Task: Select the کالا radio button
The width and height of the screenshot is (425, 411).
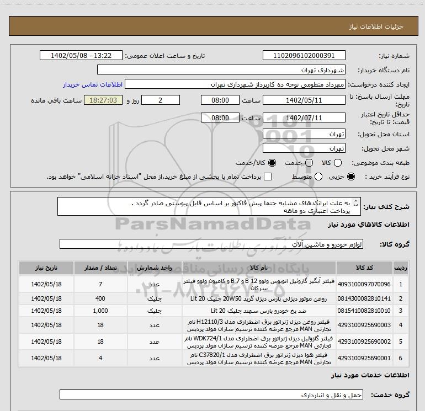Action: click(x=338, y=163)
